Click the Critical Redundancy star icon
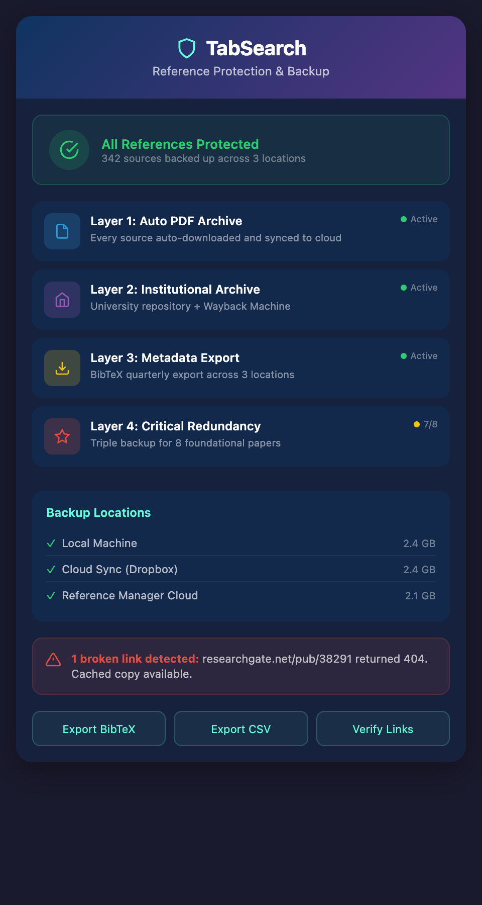Screen dimensions: 482x905 pos(62,436)
